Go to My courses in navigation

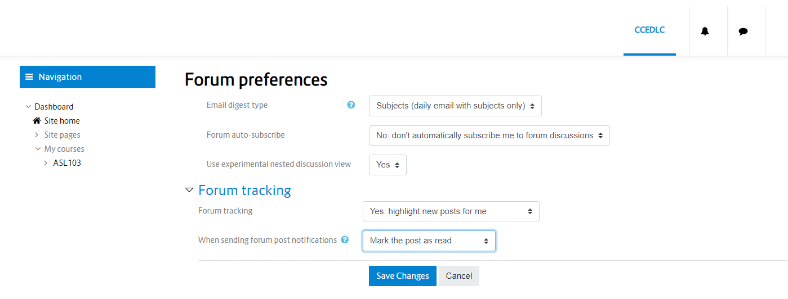[64, 149]
